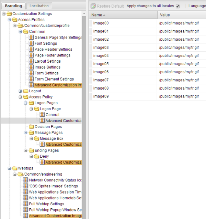The height and width of the screenshot is (219, 206).
Task: Toggle Apply changes to all locales checkbox
Action: coord(178,6)
